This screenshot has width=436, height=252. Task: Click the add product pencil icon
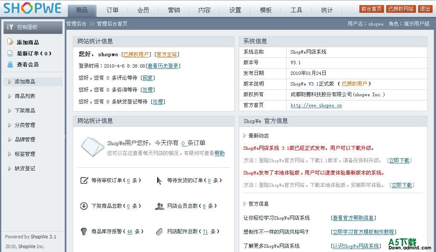(10, 42)
